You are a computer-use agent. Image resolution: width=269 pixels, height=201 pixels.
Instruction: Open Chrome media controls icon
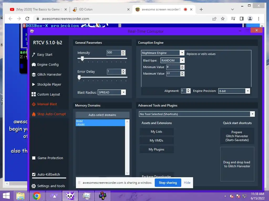[233, 19]
